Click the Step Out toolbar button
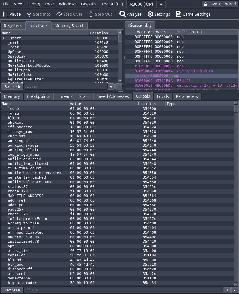 [101, 14]
